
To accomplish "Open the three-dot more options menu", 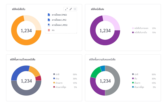I will [x=75, y=9].
